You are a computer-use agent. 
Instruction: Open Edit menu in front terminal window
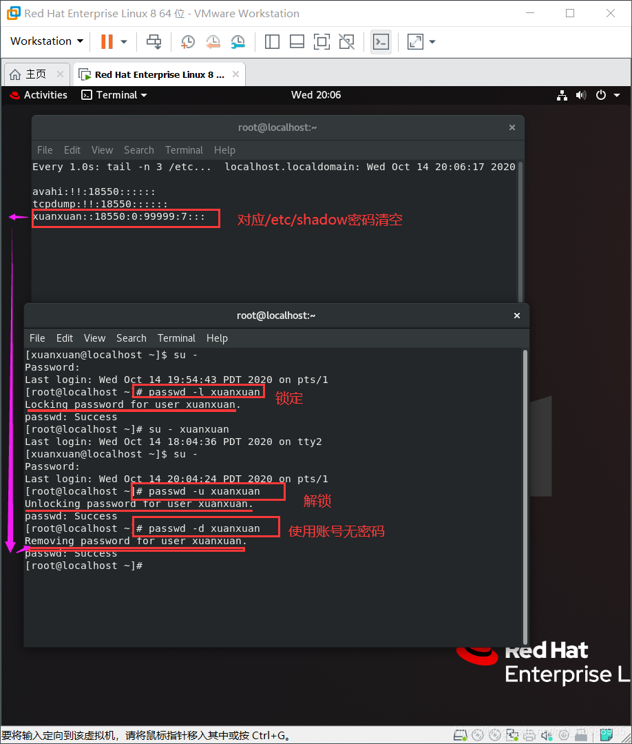pyautogui.click(x=65, y=338)
